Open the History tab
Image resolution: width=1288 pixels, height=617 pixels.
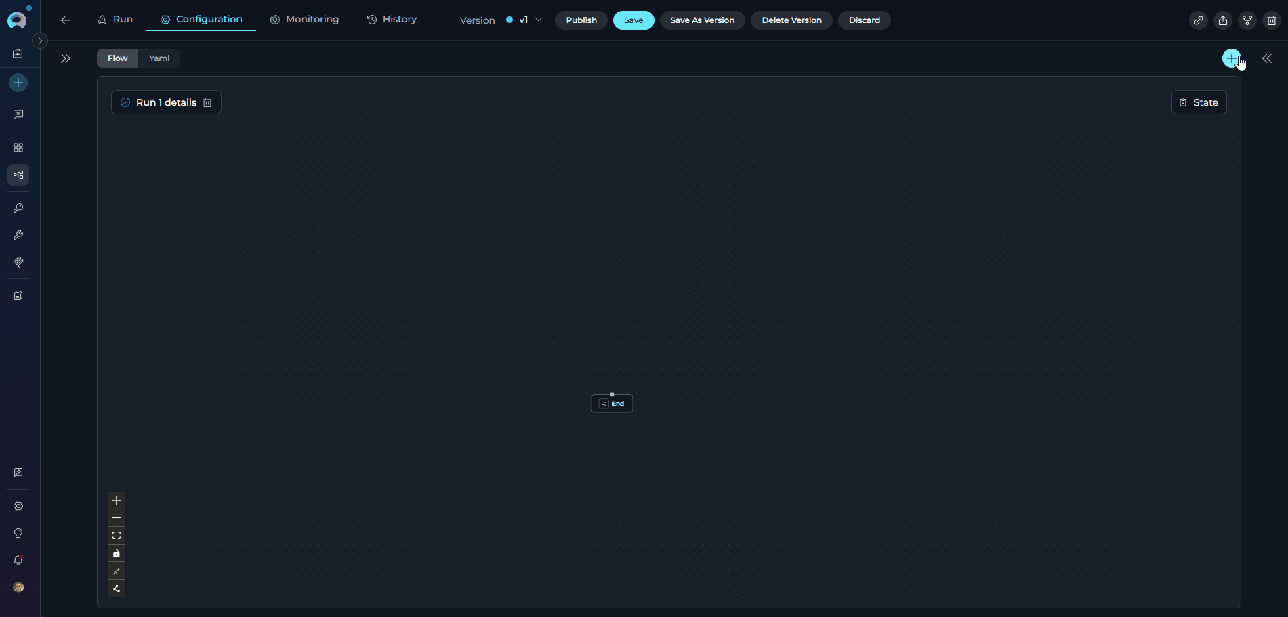click(392, 19)
